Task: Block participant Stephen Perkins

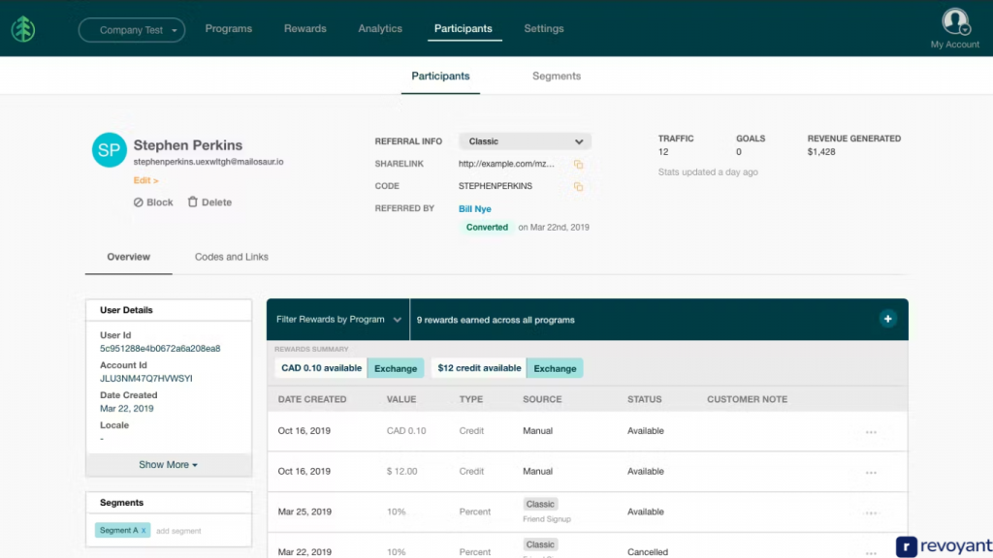Action: [153, 202]
